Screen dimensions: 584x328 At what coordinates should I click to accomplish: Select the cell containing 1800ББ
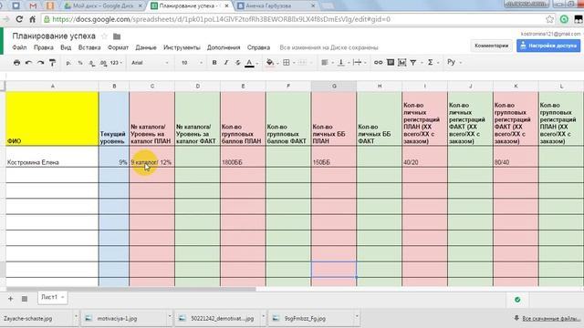click(x=243, y=157)
